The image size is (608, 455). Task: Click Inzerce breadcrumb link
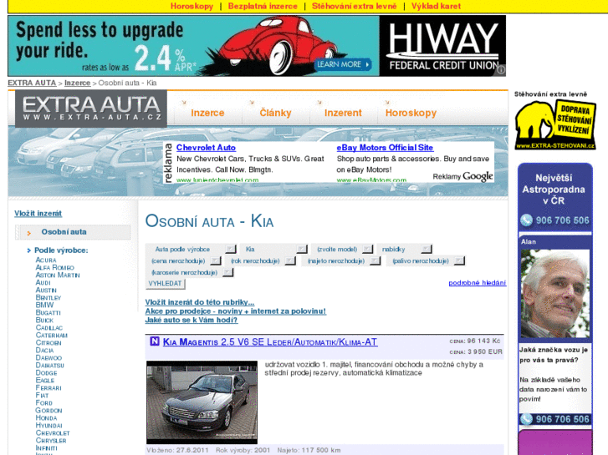coord(77,83)
